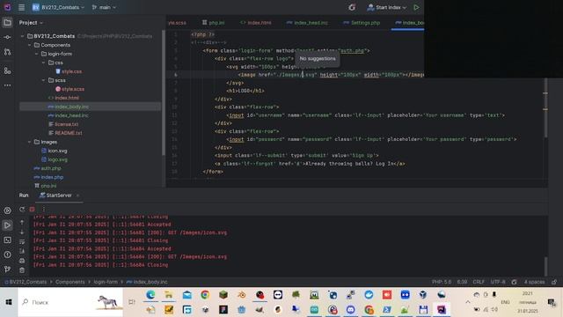Open the Terminal tool window
Screen dimensions: 563x317
pyautogui.click(x=7, y=240)
